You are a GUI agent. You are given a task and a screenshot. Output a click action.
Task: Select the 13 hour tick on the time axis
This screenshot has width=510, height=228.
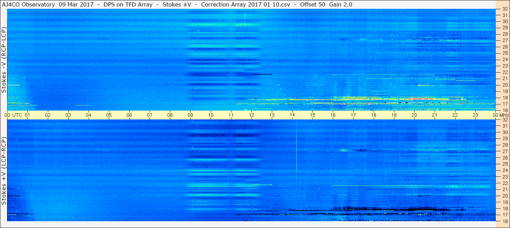(272, 115)
